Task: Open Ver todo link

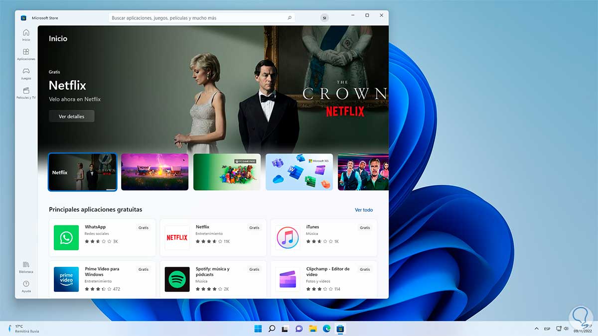Action: [364, 210]
